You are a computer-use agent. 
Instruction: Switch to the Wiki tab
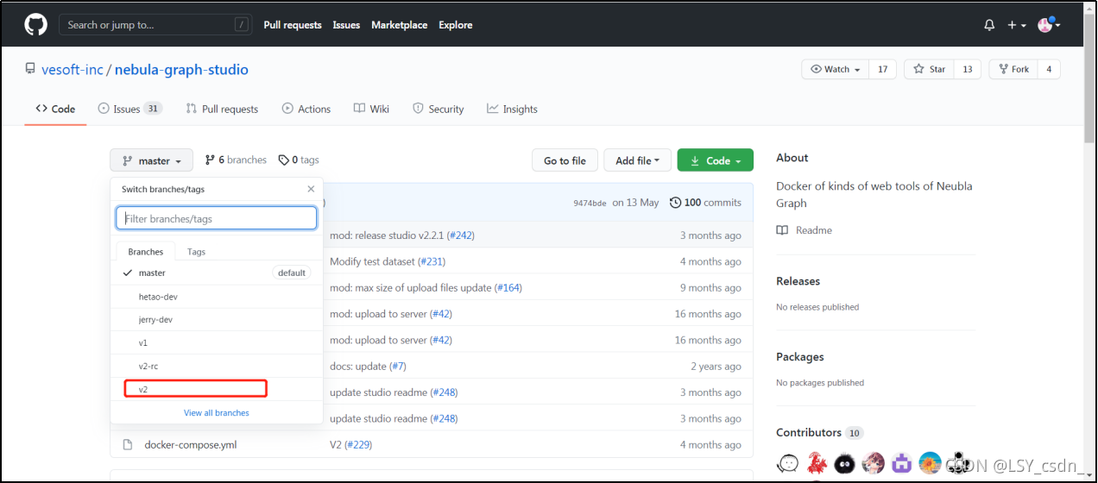point(371,109)
